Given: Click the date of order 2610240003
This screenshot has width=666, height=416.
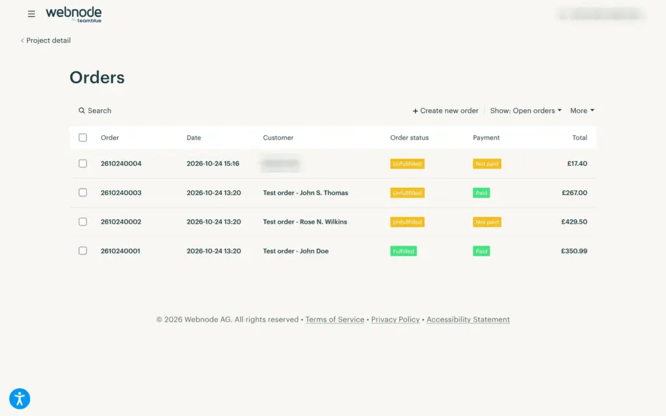Looking at the screenshot, I should coord(213,192).
